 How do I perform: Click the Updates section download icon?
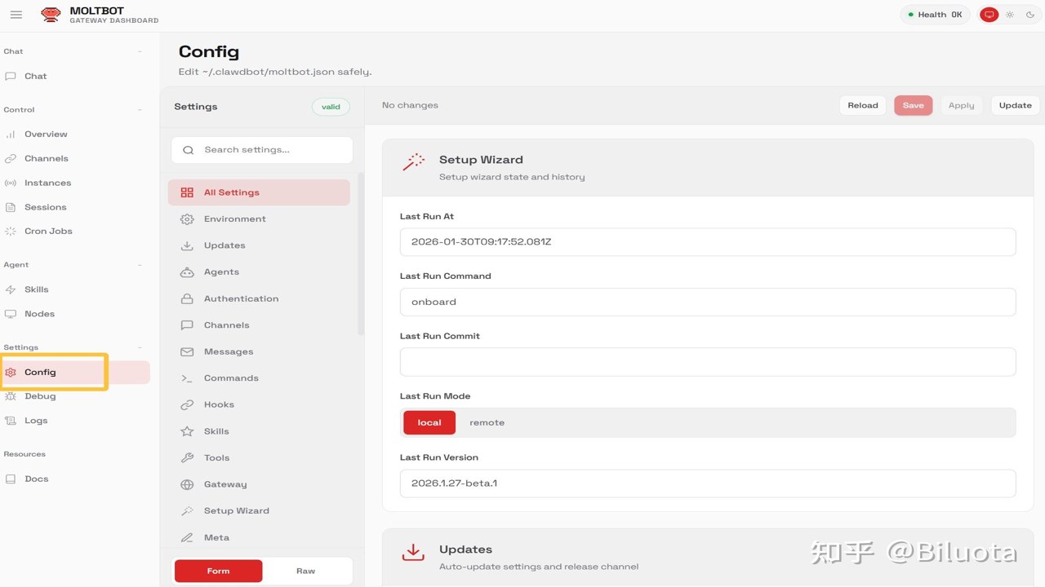413,552
